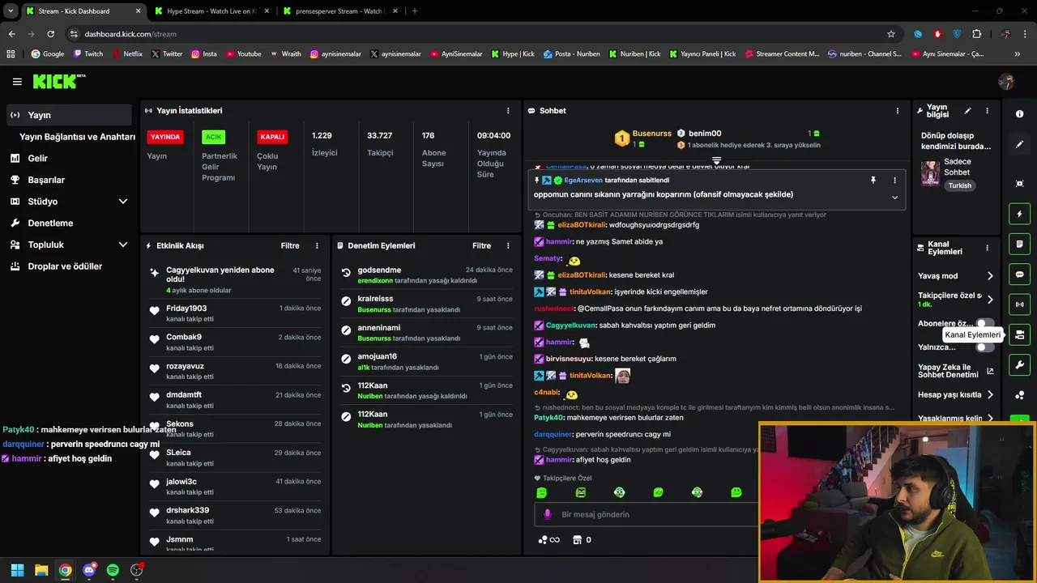Click username Busenurss on the gift leaderboard
Screen dimensions: 1037x583
click(x=652, y=134)
